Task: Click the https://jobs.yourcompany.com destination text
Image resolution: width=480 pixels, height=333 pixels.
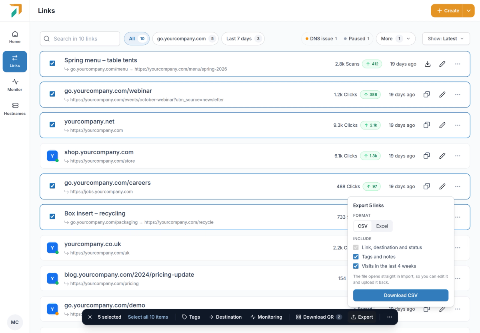Action: [102, 191]
